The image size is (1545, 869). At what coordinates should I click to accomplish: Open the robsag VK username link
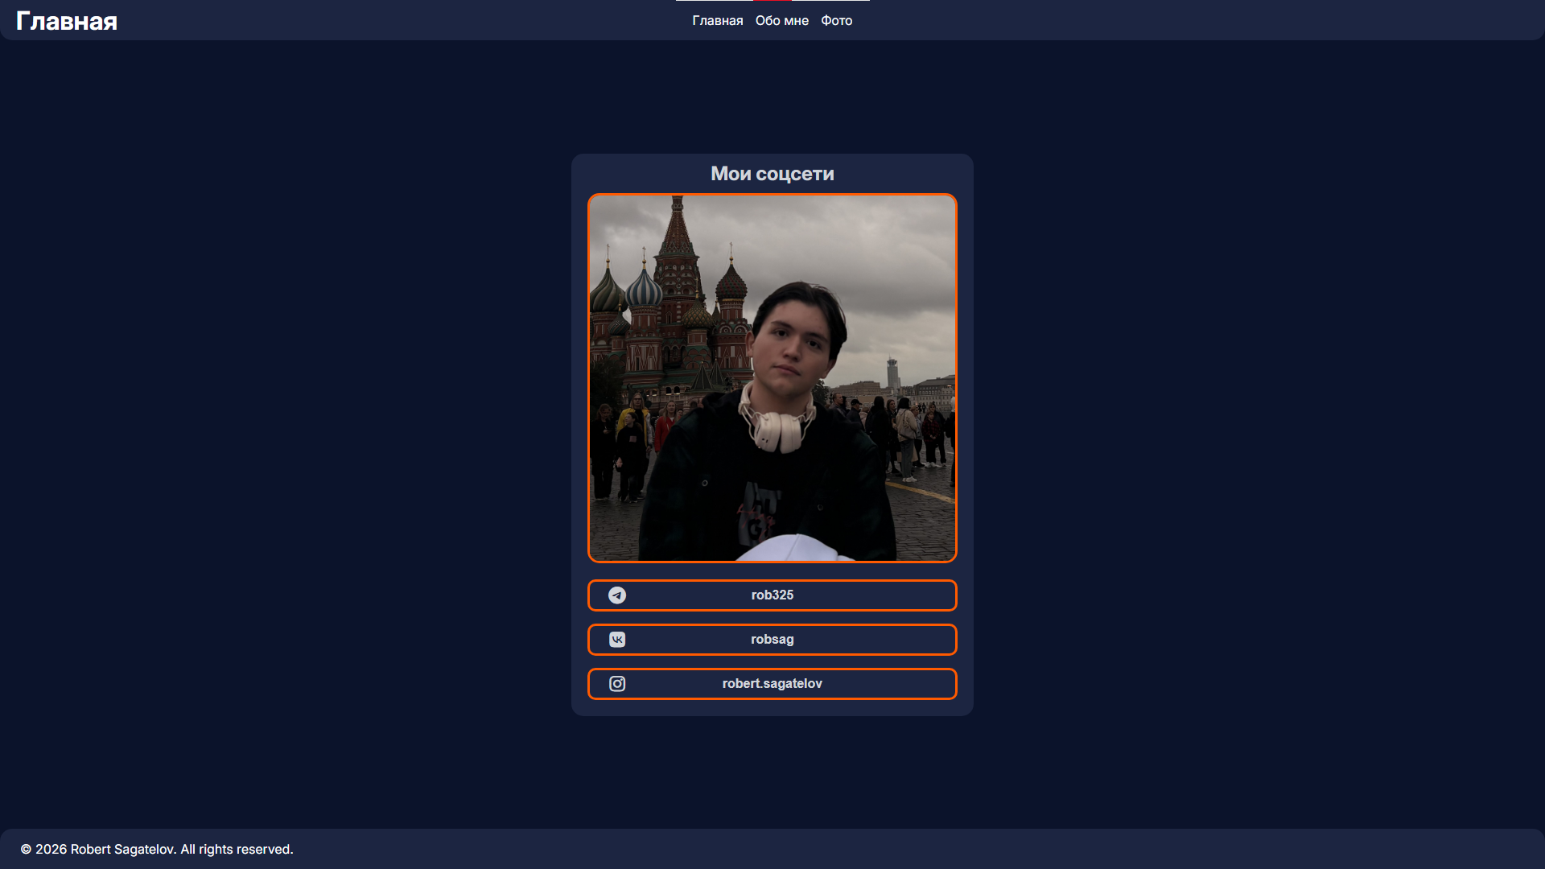click(x=772, y=640)
